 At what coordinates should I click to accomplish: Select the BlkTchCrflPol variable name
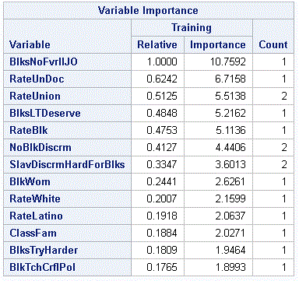42,267
